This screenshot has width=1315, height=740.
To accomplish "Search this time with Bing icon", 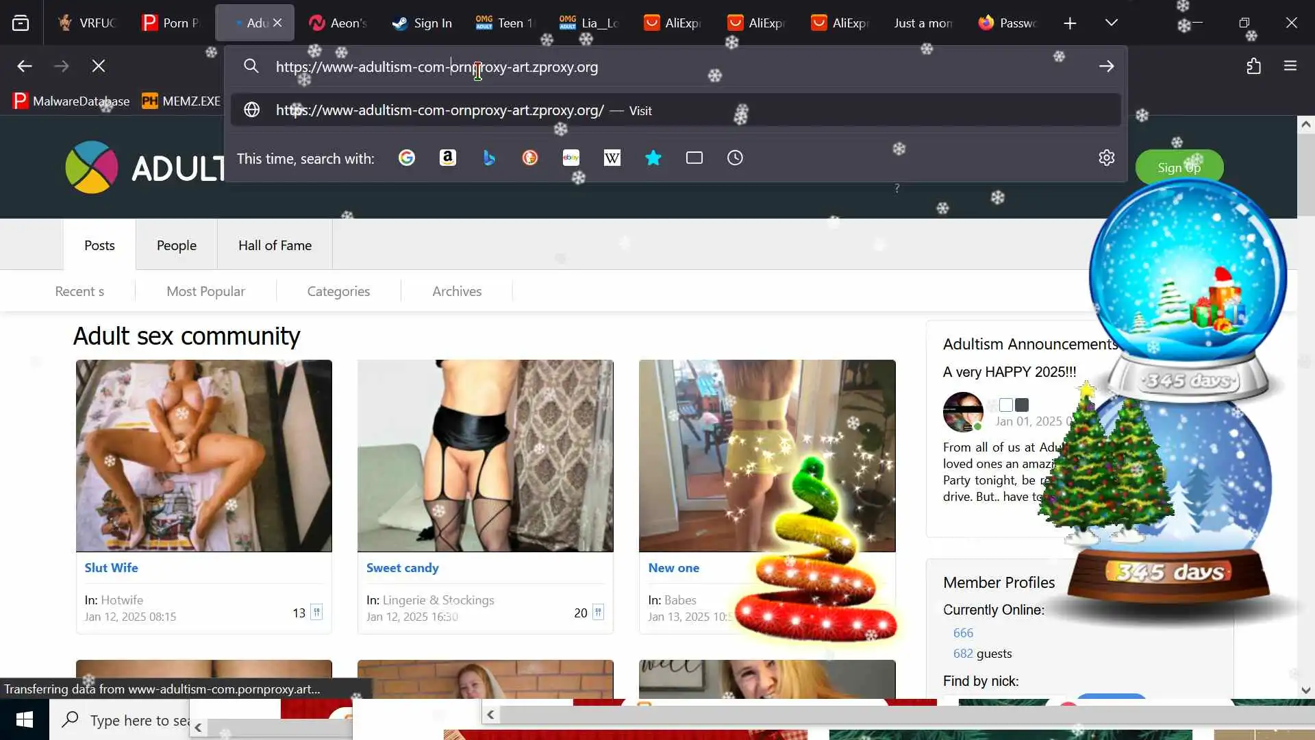I will click(489, 158).
